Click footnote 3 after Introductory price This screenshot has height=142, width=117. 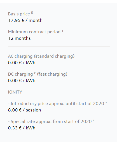106,103
